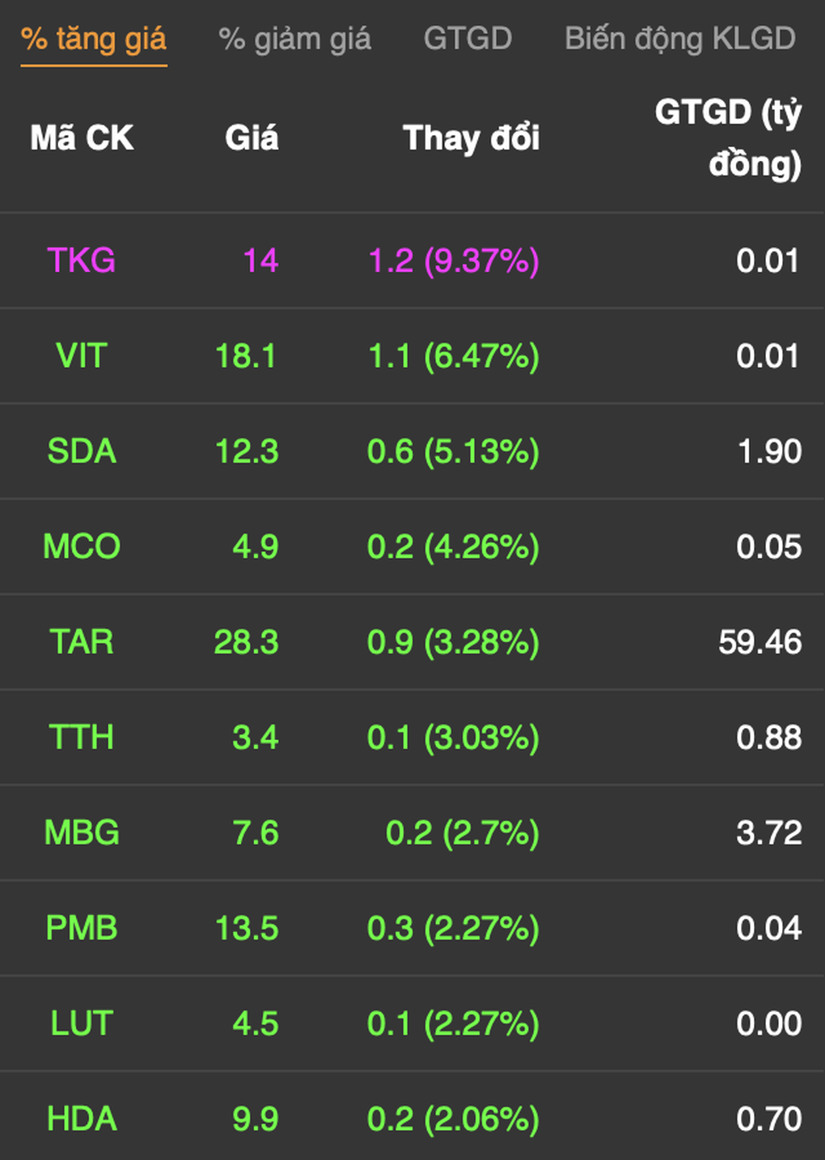Select TKG change 1.2 (9.37%)
Image resolution: width=825 pixels, height=1160 pixels.
tap(454, 261)
